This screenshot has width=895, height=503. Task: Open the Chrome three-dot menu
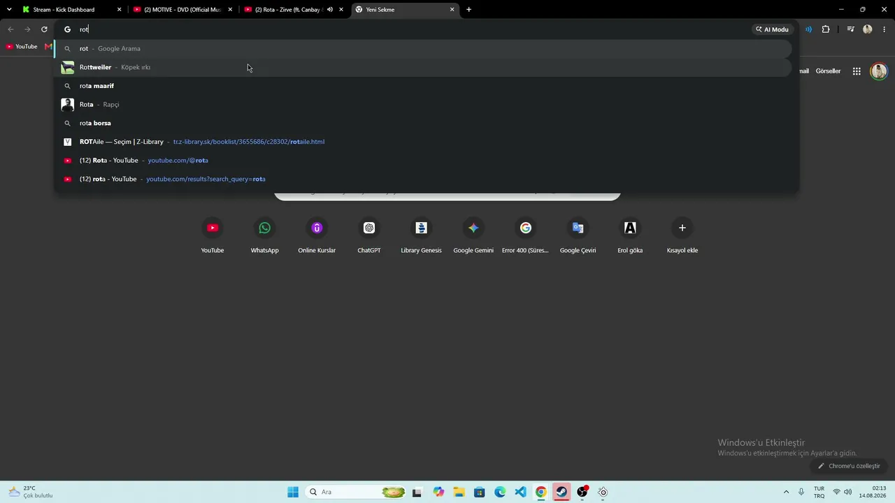click(885, 29)
